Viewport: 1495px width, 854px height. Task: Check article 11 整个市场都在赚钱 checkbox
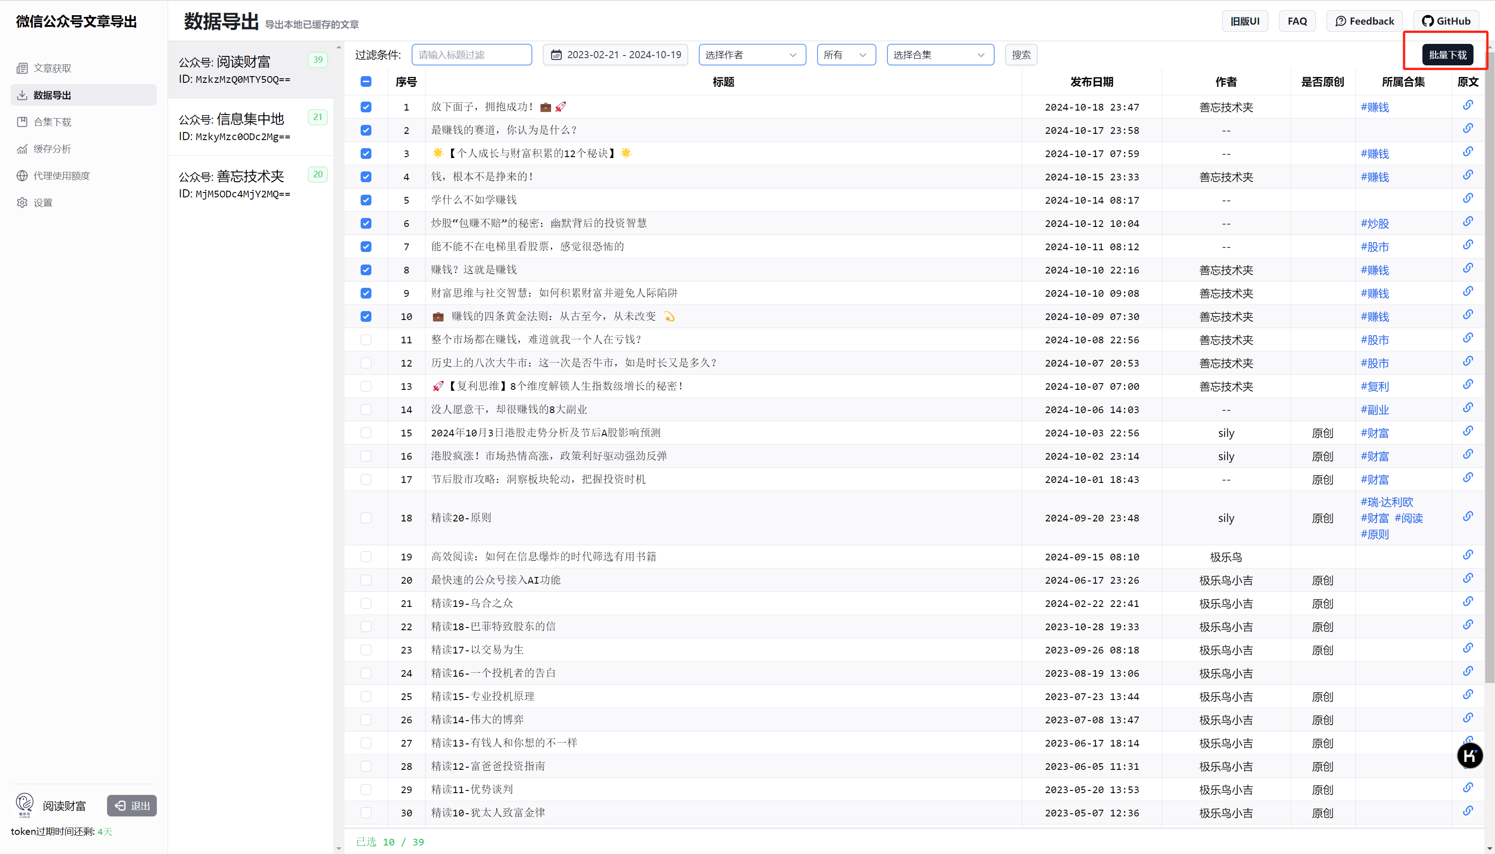pos(366,340)
